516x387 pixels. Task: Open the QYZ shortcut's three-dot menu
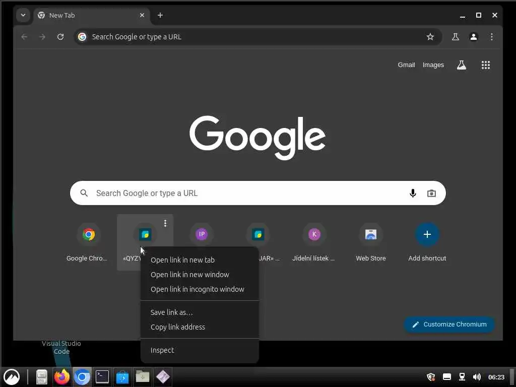click(x=165, y=223)
